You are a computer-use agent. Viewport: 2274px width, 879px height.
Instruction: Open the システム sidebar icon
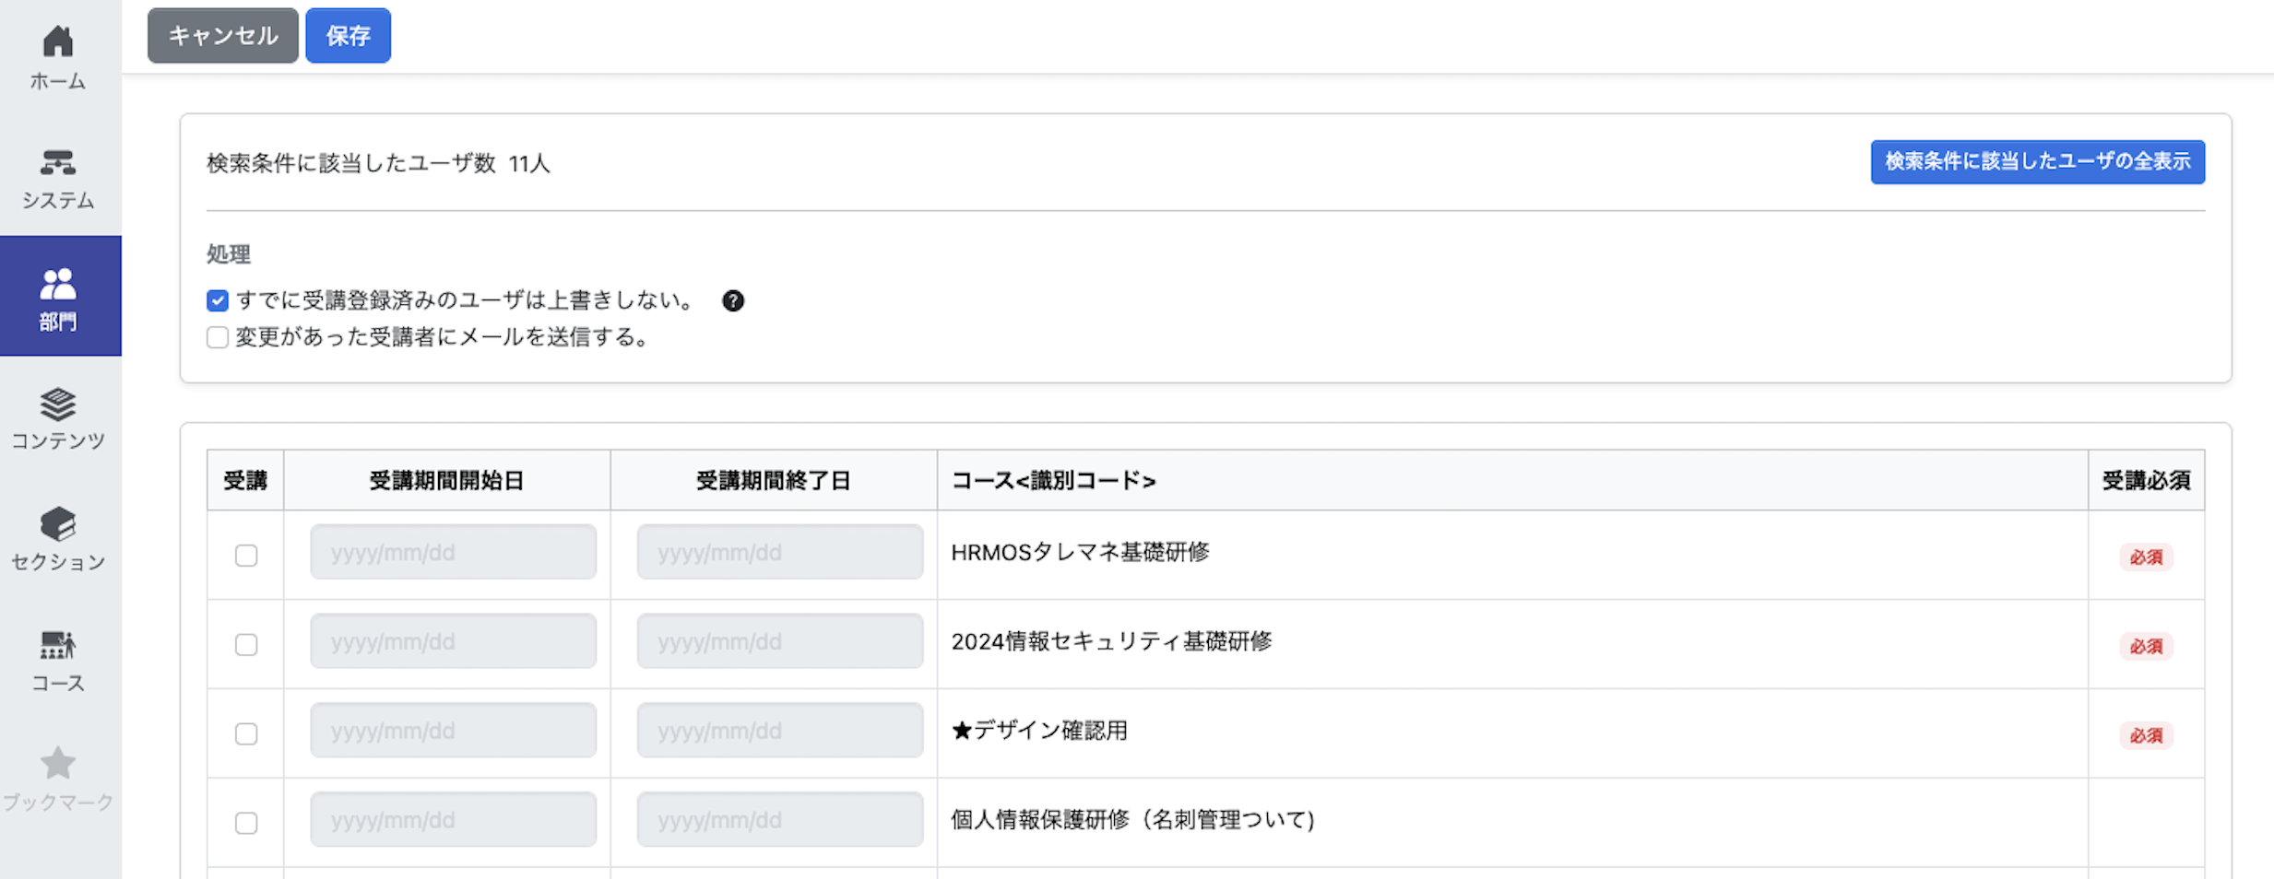[x=58, y=162]
